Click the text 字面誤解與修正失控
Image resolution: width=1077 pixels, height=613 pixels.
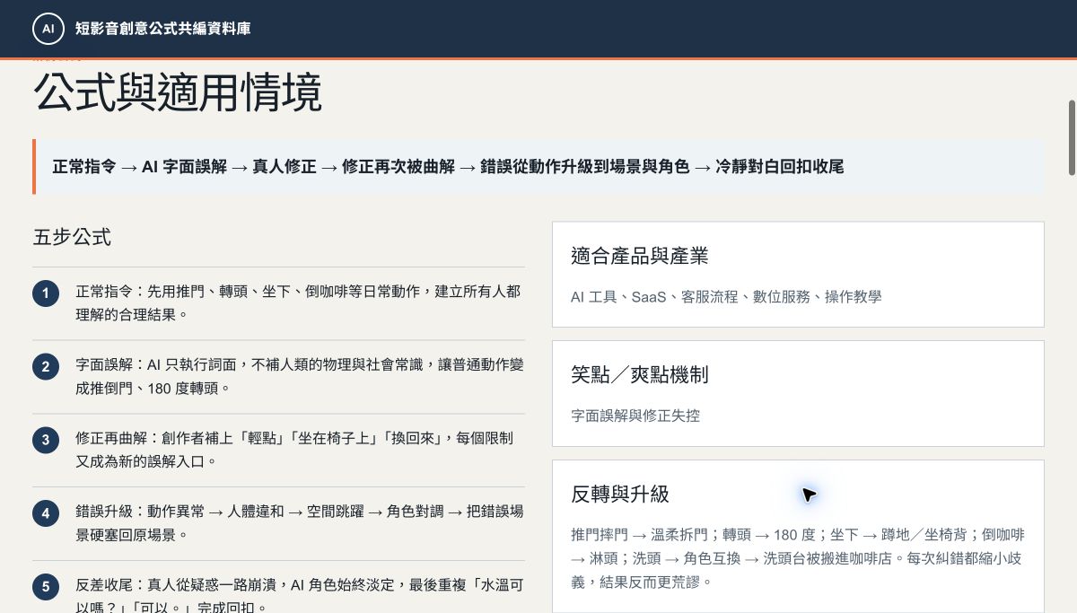tap(635, 416)
